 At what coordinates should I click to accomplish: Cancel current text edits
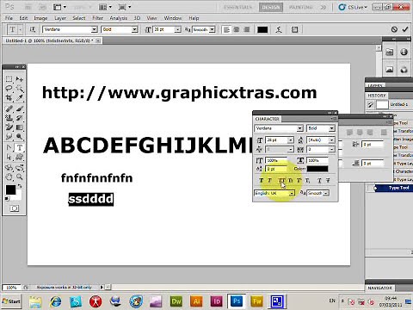(x=394, y=29)
